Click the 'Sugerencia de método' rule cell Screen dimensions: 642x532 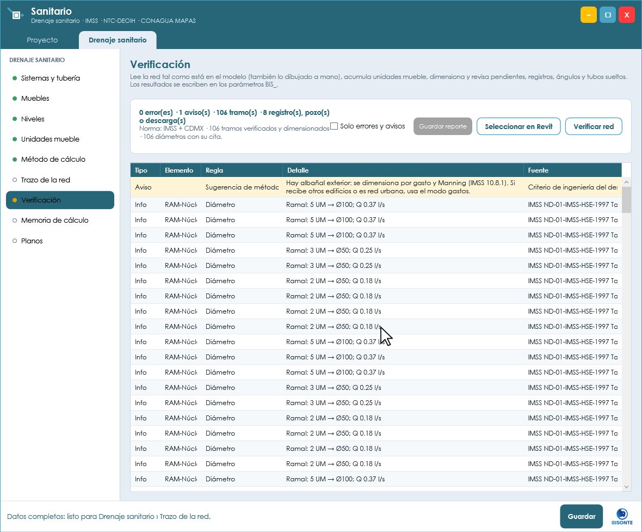click(x=242, y=187)
